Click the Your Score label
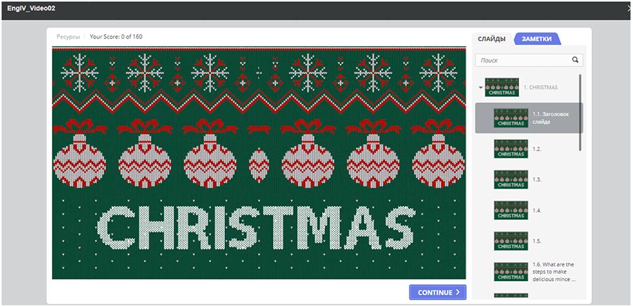The height and width of the screenshot is (307, 633). 116,36
